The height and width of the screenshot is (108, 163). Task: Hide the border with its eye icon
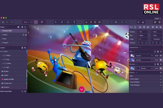[x=161, y=68]
